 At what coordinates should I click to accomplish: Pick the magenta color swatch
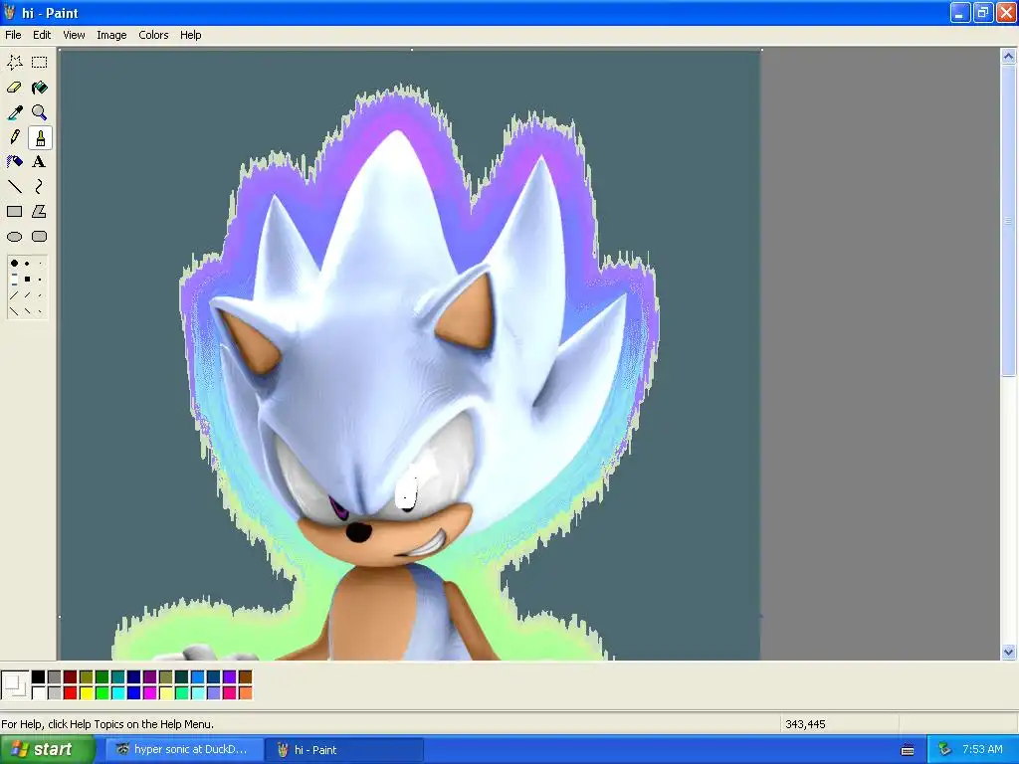(x=149, y=693)
